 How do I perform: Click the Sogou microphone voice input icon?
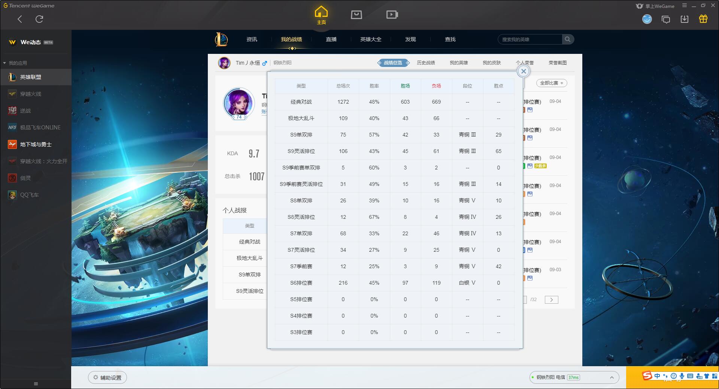click(682, 376)
